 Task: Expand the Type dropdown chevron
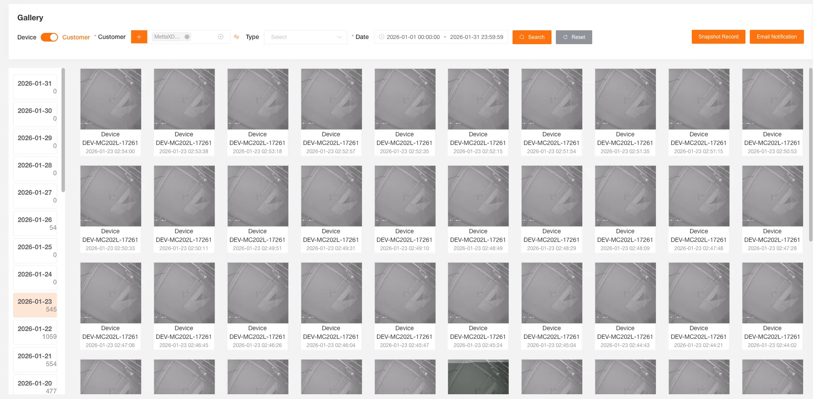pos(339,37)
